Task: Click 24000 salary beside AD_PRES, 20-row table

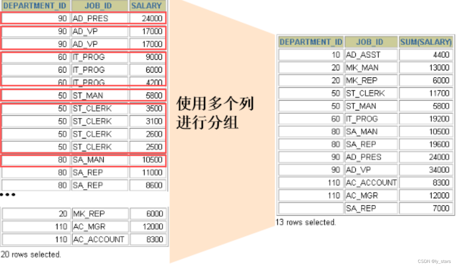Action: [x=148, y=18]
